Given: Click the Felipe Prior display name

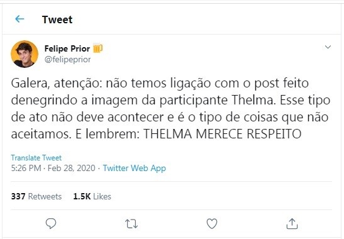Looking at the screenshot, I should 67,48.
